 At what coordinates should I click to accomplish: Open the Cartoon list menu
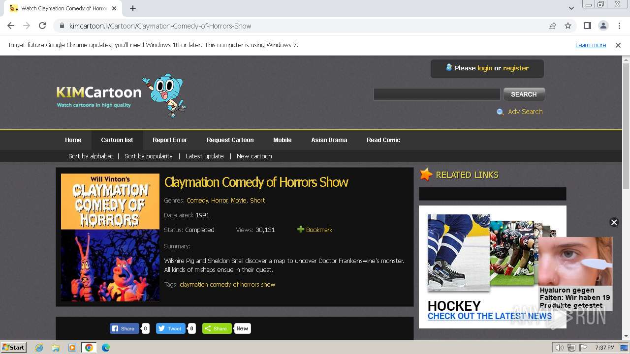click(117, 140)
